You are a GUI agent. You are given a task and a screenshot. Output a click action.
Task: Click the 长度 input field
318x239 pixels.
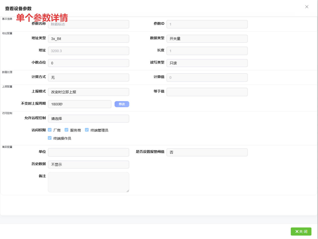207,51
